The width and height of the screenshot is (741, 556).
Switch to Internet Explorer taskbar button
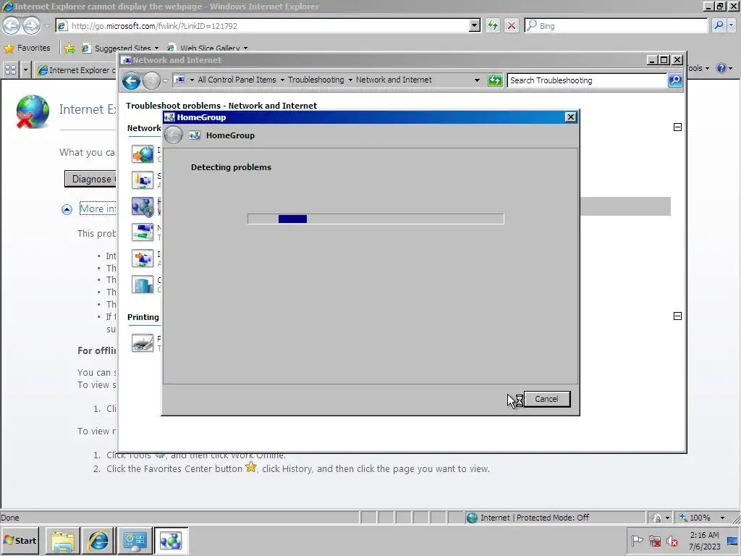coord(98,541)
